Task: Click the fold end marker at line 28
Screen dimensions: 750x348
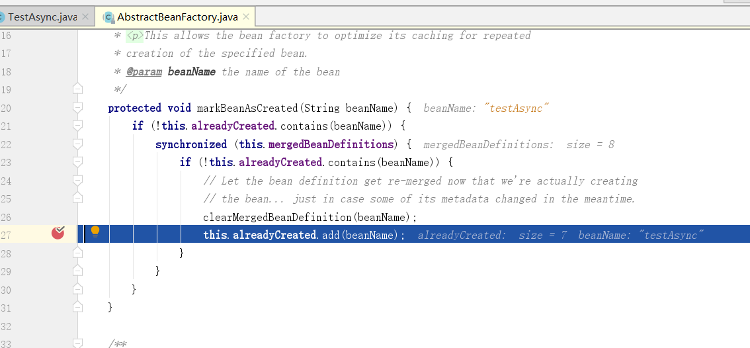Action: (x=77, y=253)
